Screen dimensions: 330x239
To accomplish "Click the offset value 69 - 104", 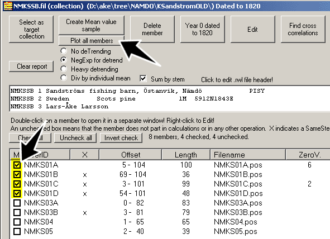I will point(132,174).
